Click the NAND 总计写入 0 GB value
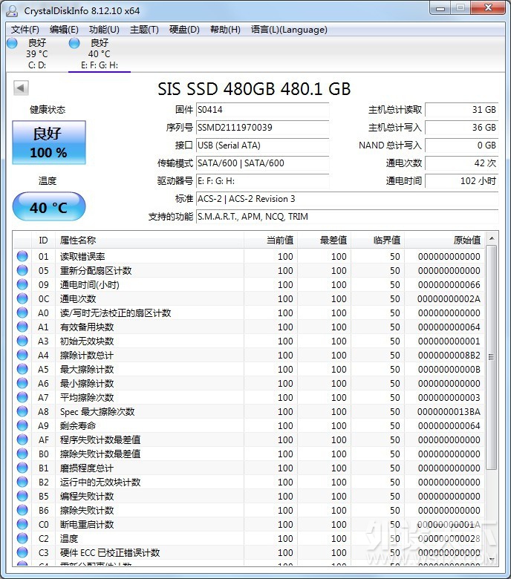 tap(461, 145)
